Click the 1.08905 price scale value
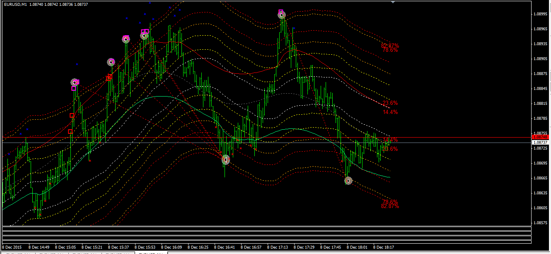The image size is (551, 254). [540, 59]
